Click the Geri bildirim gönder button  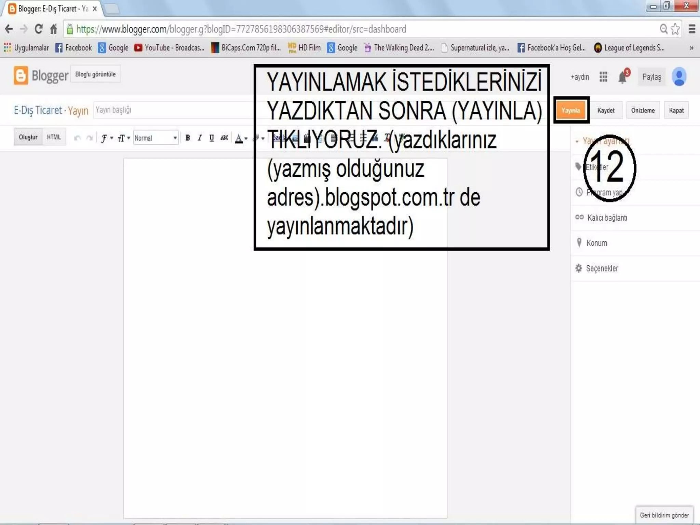(x=664, y=515)
